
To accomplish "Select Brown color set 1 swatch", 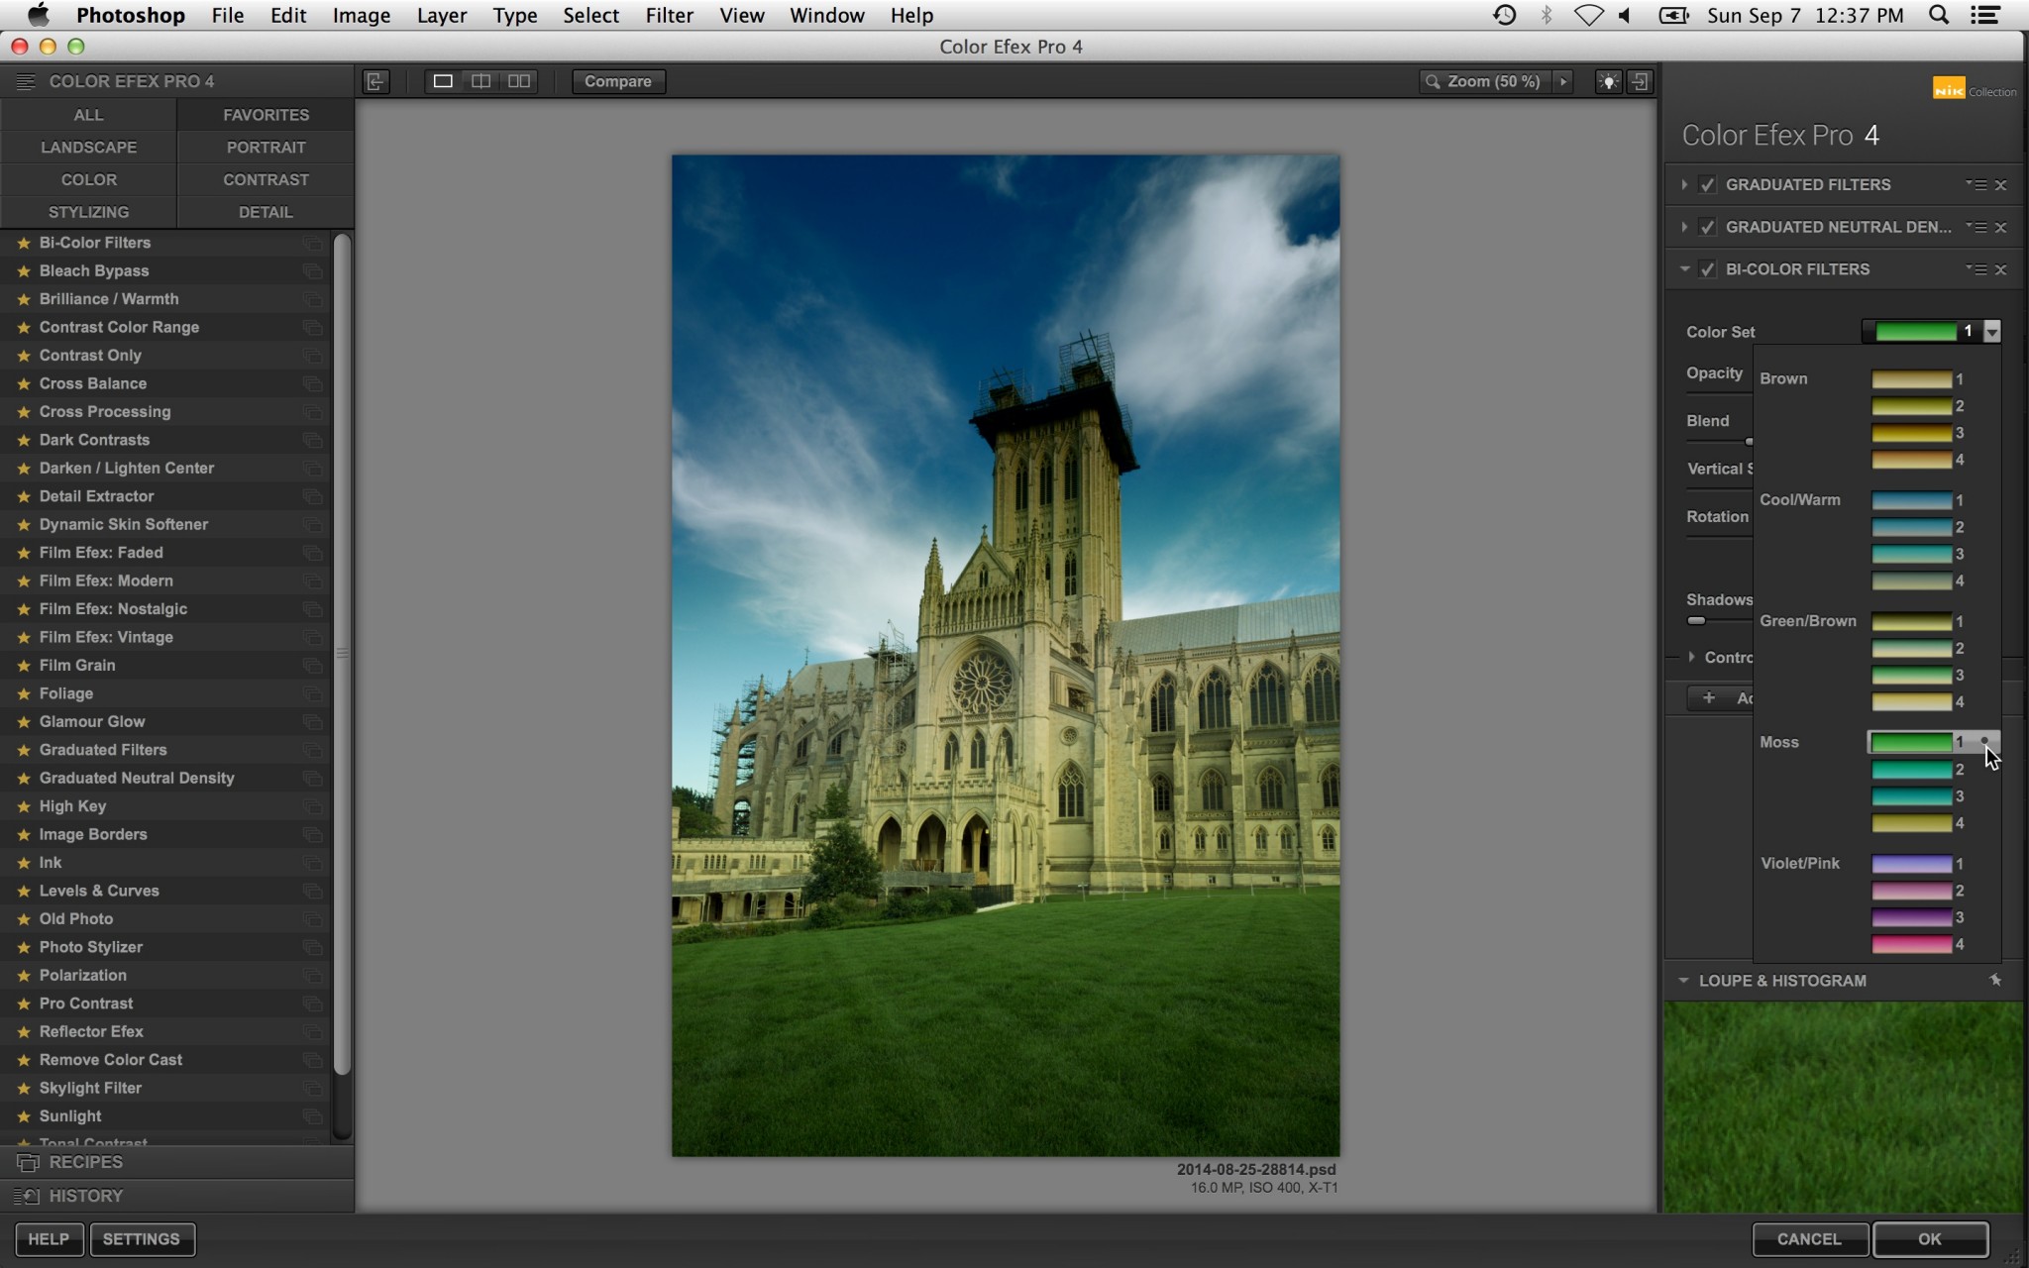I will pyautogui.click(x=1911, y=379).
